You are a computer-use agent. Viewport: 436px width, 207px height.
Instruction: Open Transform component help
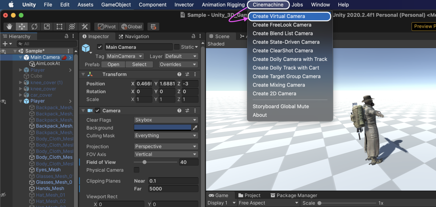(x=179, y=74)
